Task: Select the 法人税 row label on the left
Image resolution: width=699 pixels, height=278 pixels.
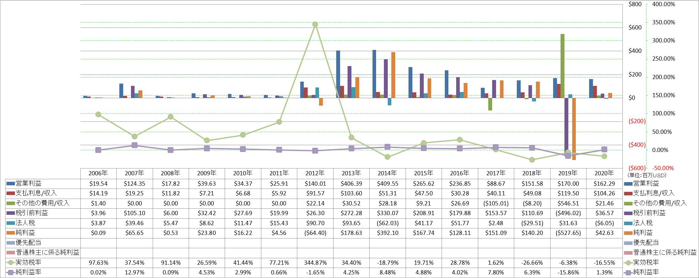Action: click(x=25, y=223)
